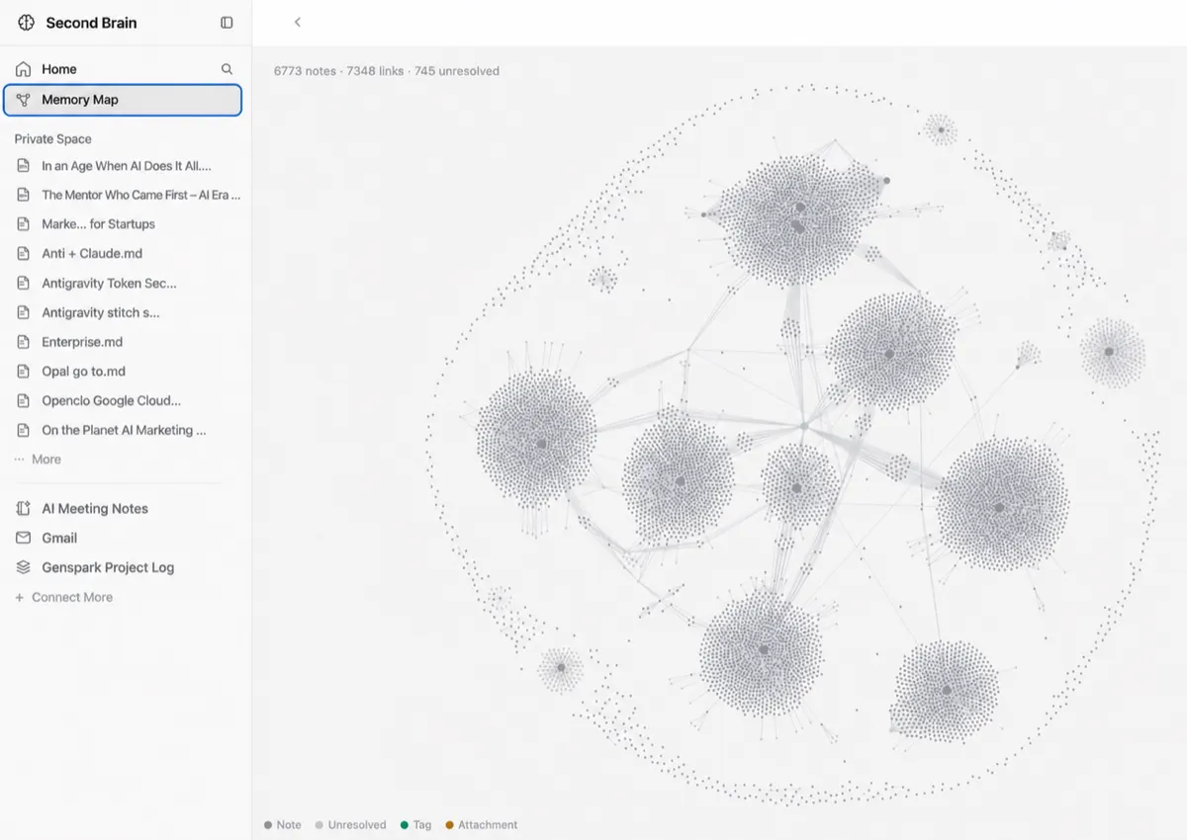Click the Note legend gray dot
Image resolution: width=1187 pixels, height=840 pixels.
pos(268,825)
